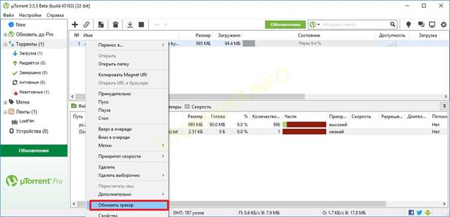This screenshot has width=450, height=217.
Task: Sort torrents by Состояние column
Action: 309,35
